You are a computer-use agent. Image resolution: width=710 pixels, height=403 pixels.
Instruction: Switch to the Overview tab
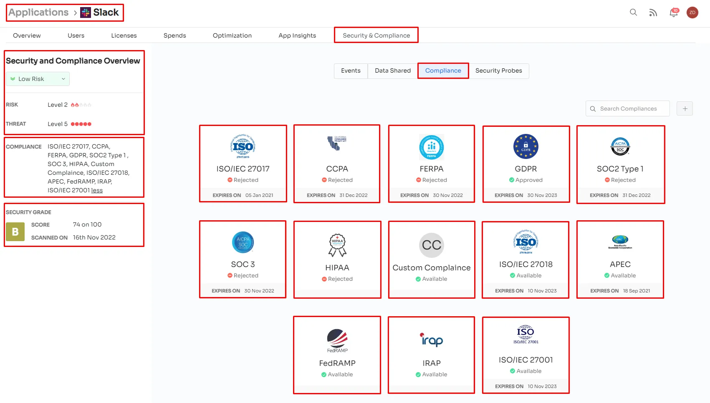click(x=27, y=35)
